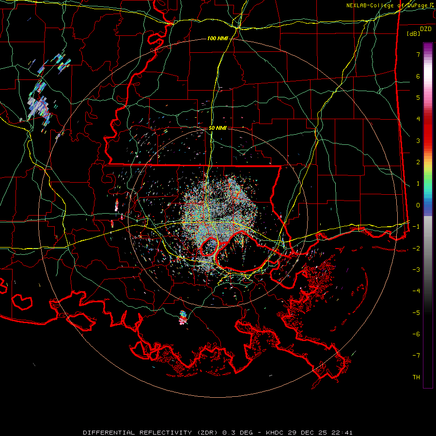Click the -7 value on the color scale
Image resolution: width=436 pixels, height=436 pixels.
(x=416, y=356)
